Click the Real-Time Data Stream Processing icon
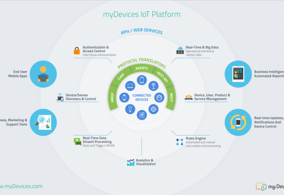The height and width of the screenshot is (195, 284). tap(76, 140)
